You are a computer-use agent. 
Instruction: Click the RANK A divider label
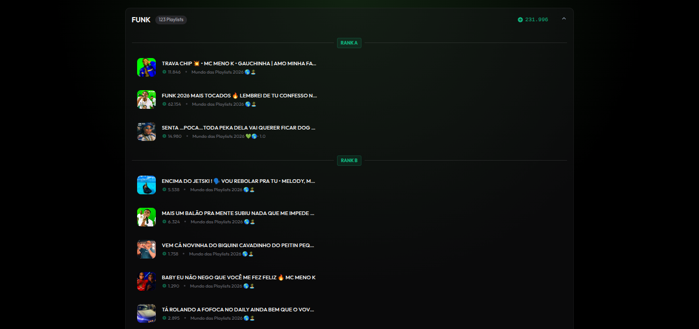pyautogui.click(x=349, y=43)
